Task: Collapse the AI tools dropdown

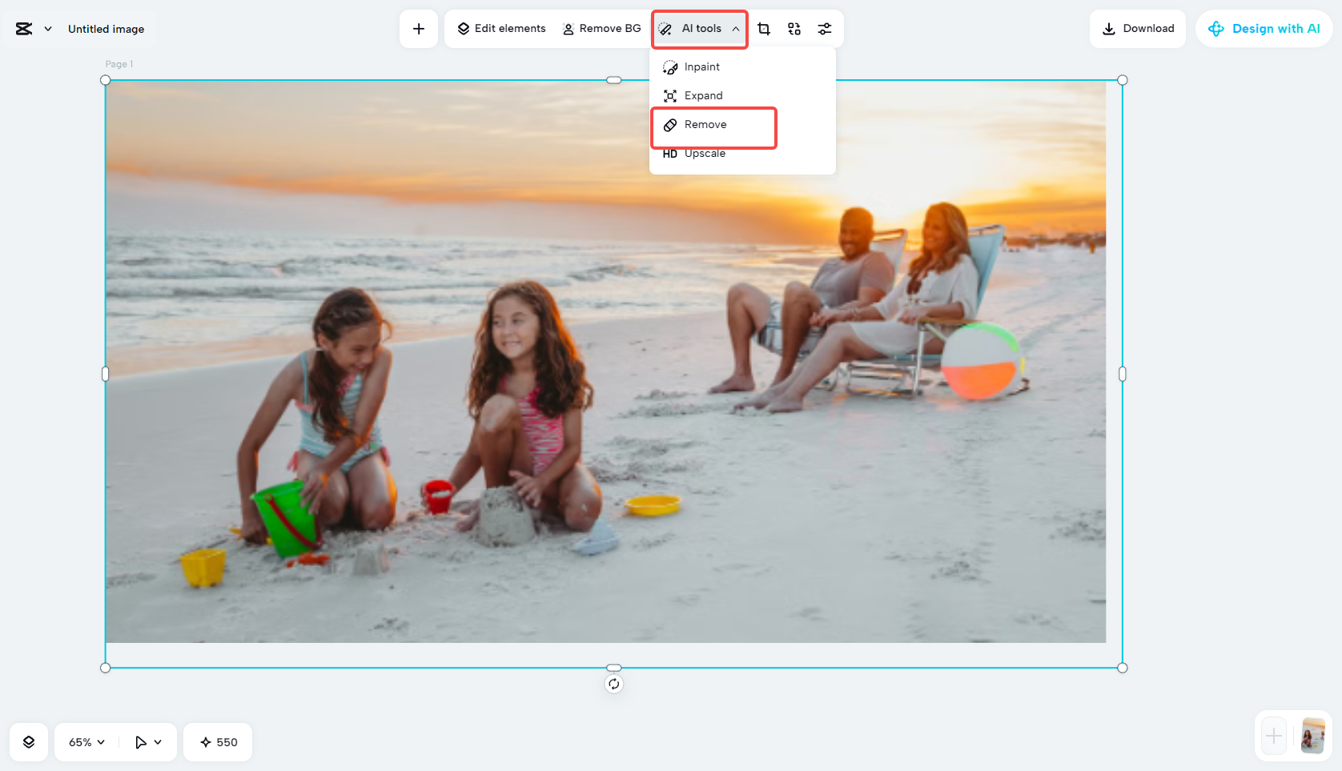Action: click(x=700, y=29)
